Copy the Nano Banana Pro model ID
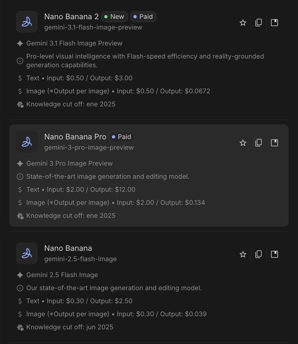298x344 pixels. (x=258, y=143)
